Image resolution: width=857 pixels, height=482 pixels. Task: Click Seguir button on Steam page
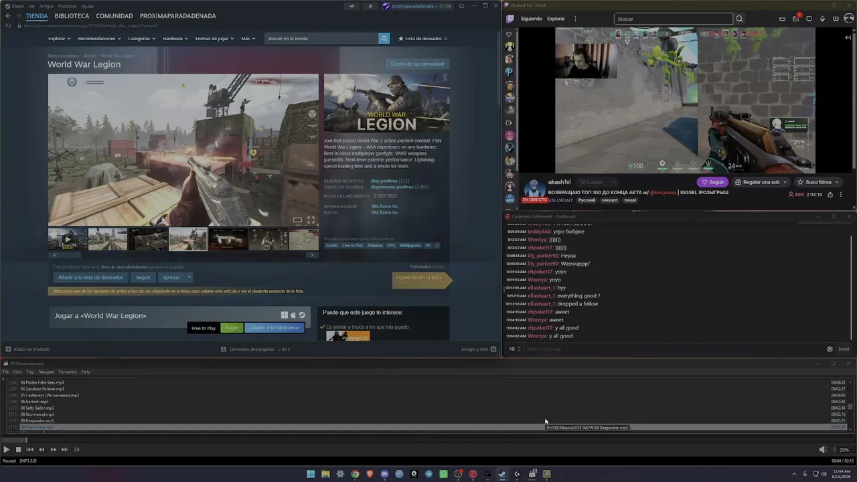(143, 277)
